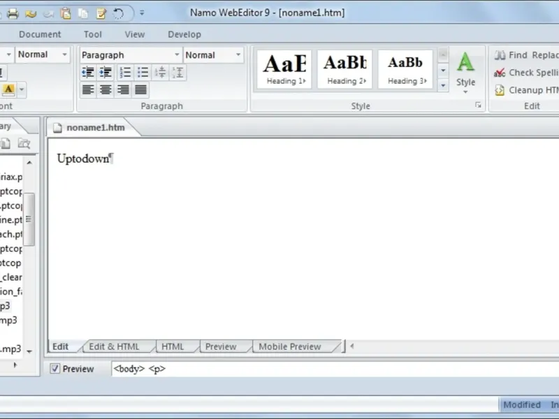Center align the paragraph
This screenshot has height=419, width=559.
pyautogui.click(x=106, y=89)
